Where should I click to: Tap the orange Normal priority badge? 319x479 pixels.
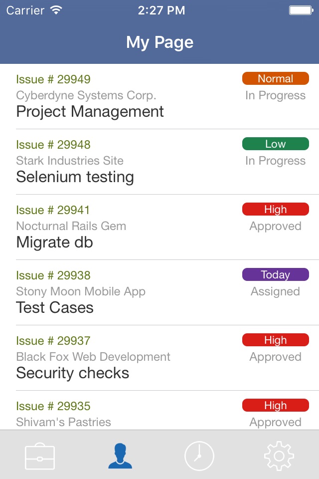(x=275, y=79)
